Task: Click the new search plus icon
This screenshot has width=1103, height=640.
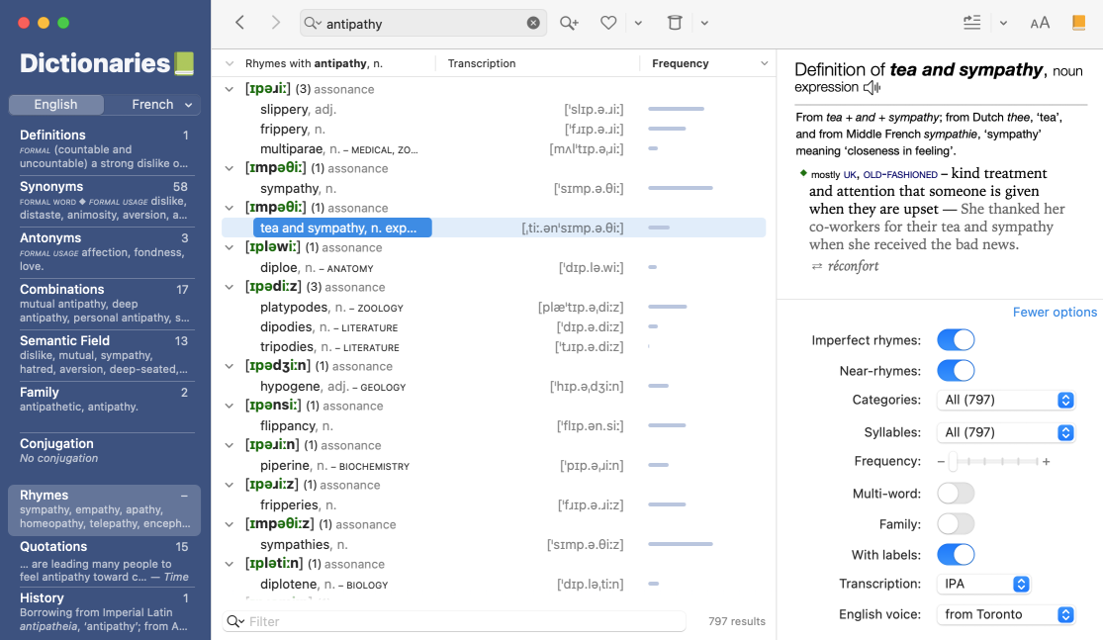Action: [x=569, y=23]
